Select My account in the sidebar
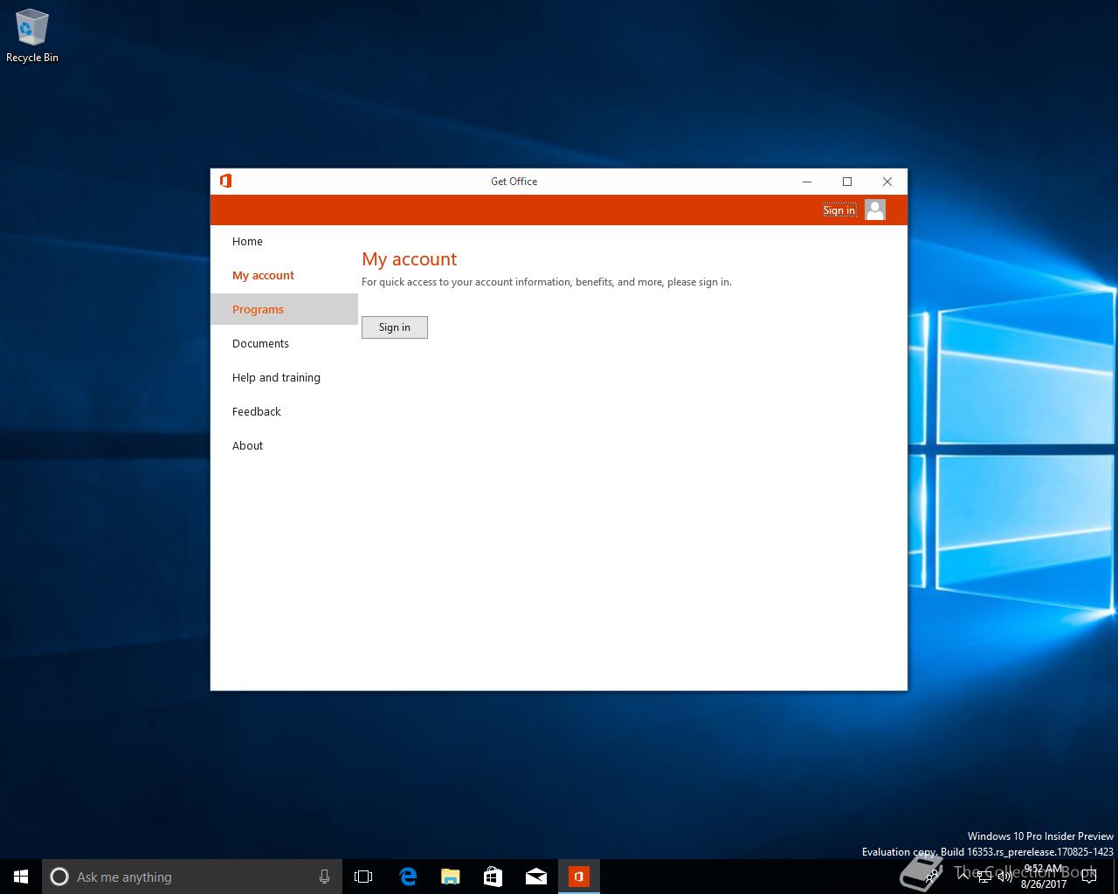 [263, 275]
